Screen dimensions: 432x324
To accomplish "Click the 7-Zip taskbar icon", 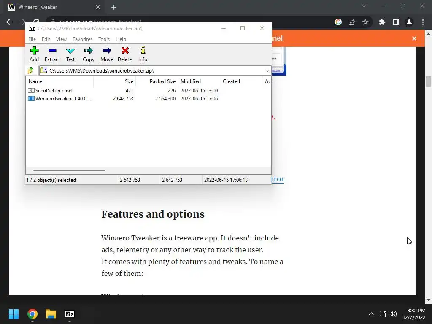I will point(70,314).
